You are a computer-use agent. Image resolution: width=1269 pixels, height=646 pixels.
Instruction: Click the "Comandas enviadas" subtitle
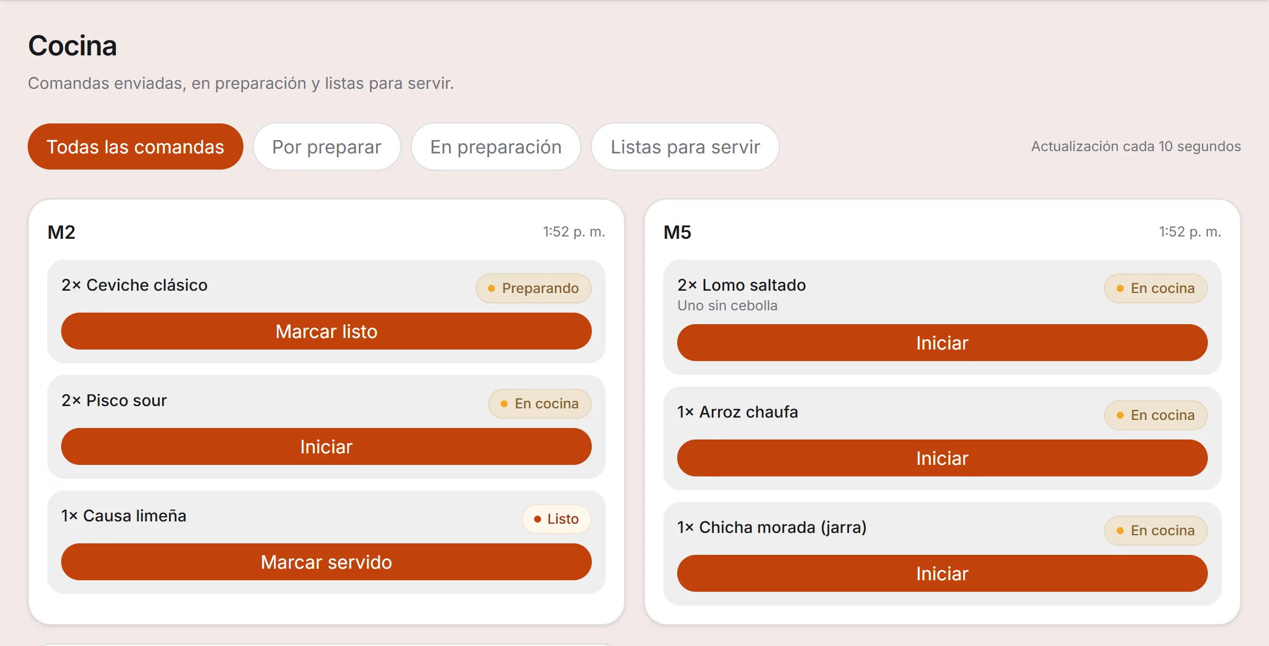point(241,83)
